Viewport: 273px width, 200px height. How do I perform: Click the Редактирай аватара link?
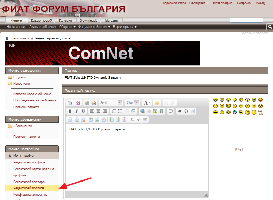tap(29, 182)
